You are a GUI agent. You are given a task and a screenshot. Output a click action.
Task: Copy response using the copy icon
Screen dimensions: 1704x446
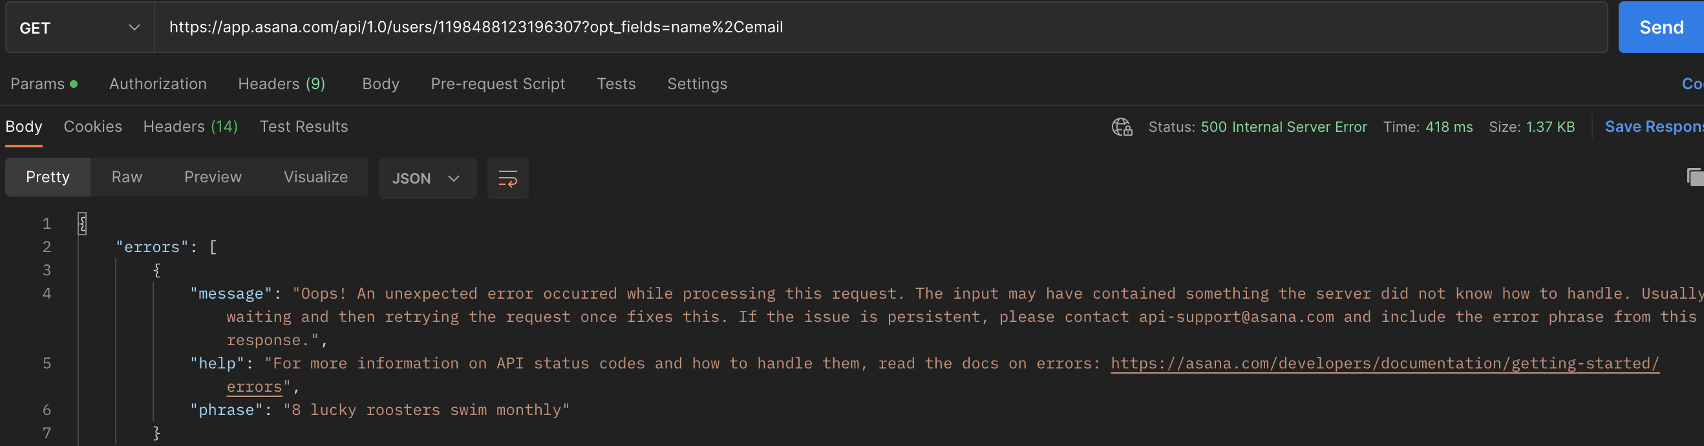click(1695, 176)
